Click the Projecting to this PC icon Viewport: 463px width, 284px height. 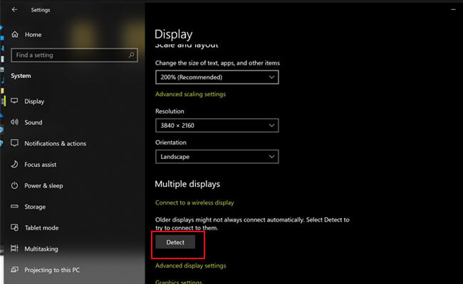(x=14, y=270)
